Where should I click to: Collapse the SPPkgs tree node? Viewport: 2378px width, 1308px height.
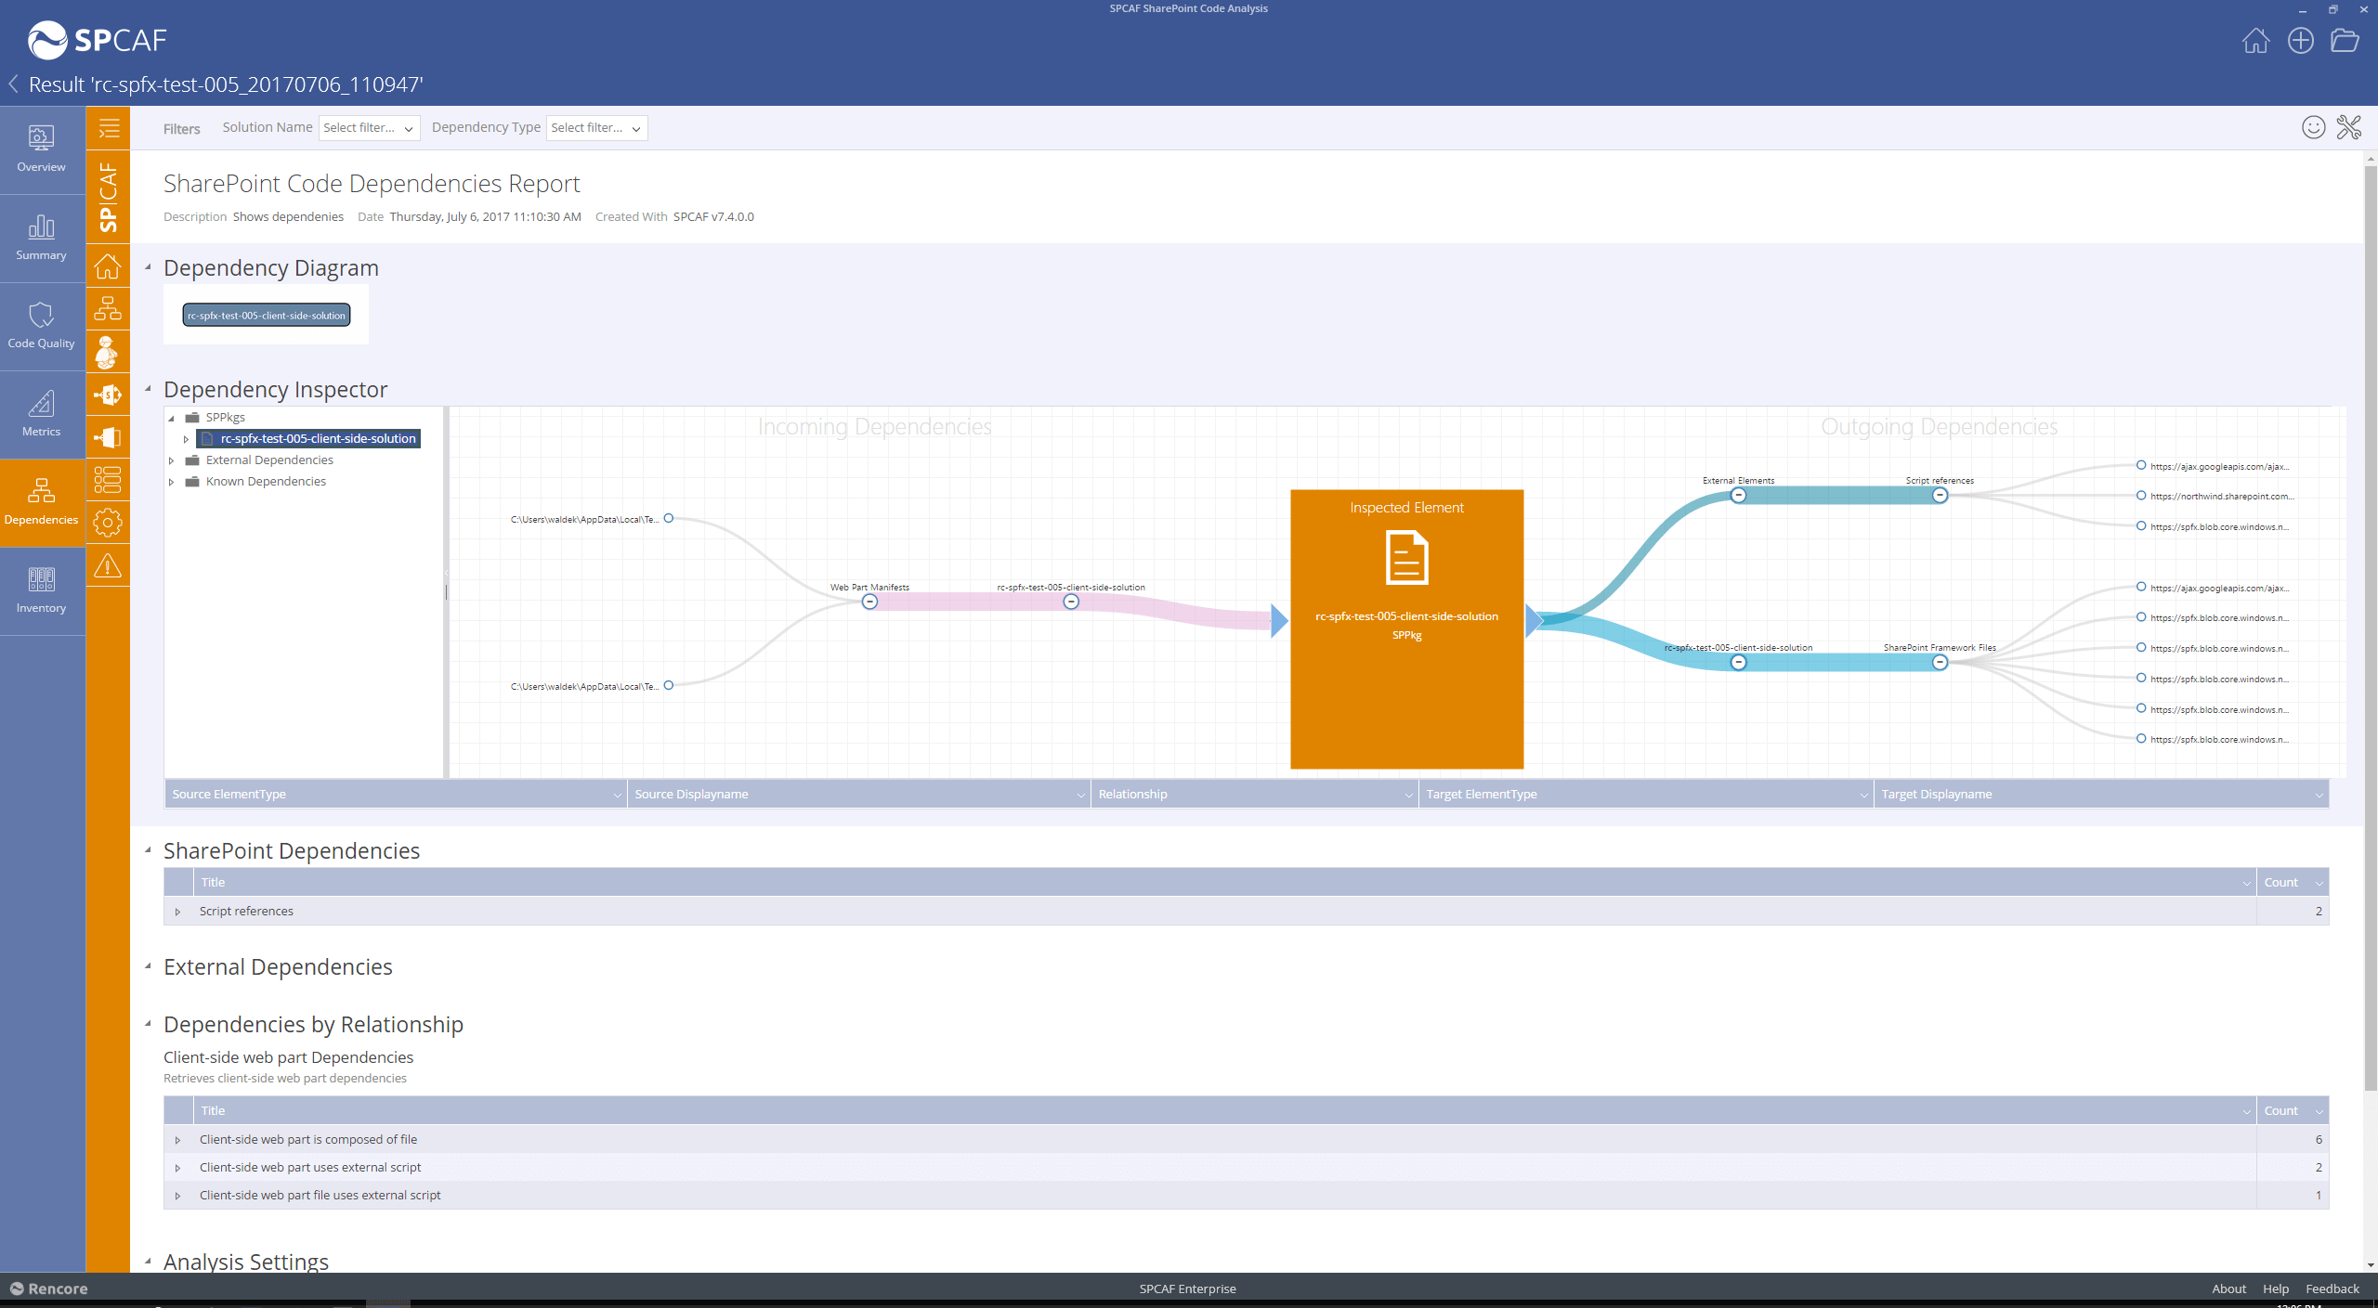[172, 418]
